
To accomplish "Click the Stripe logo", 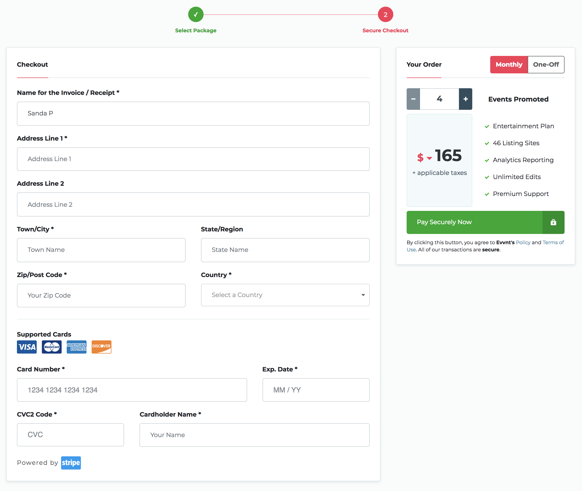I will 71,463.
